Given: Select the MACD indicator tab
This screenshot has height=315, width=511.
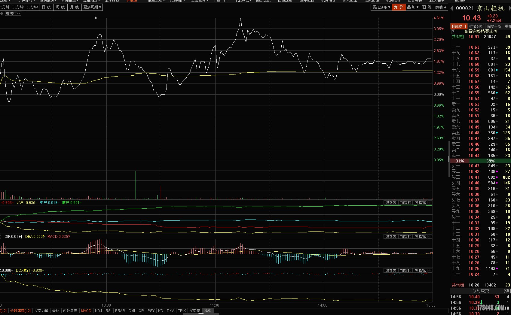Looking at the screenshot, I should 86,311.
